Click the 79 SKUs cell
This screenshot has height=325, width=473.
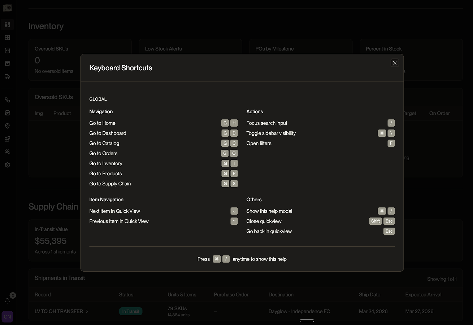tap(177, 308)
